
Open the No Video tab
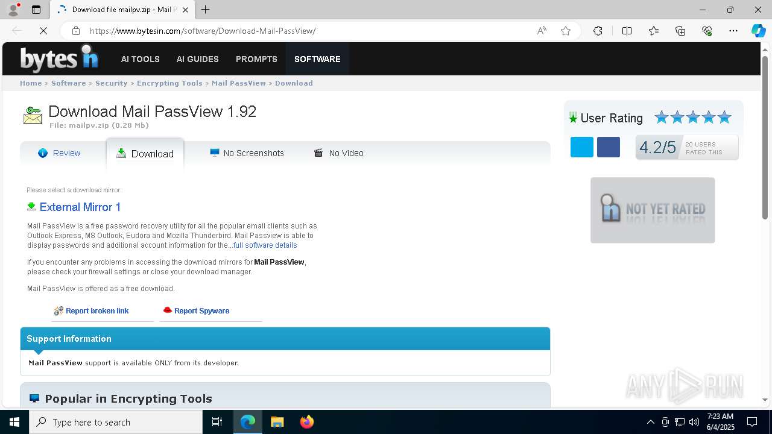(x=338, y=153)
